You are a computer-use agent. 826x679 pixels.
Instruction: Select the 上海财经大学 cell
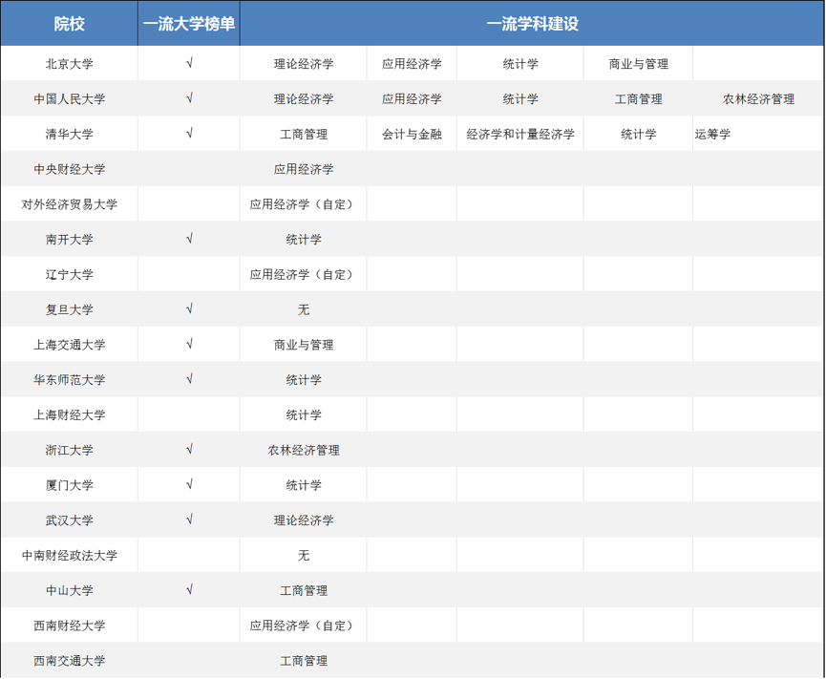[x=69, y=415]
